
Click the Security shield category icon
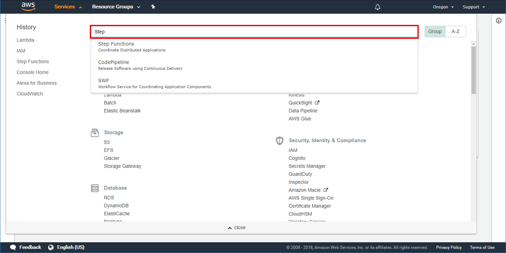pos(280,140)
